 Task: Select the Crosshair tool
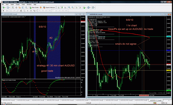(x=7, y=11)
